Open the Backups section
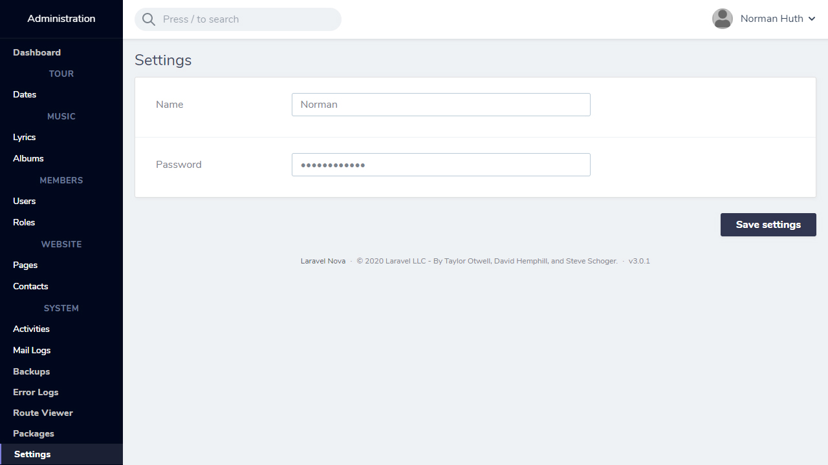The image size is (828, 465). click(31, 371)
